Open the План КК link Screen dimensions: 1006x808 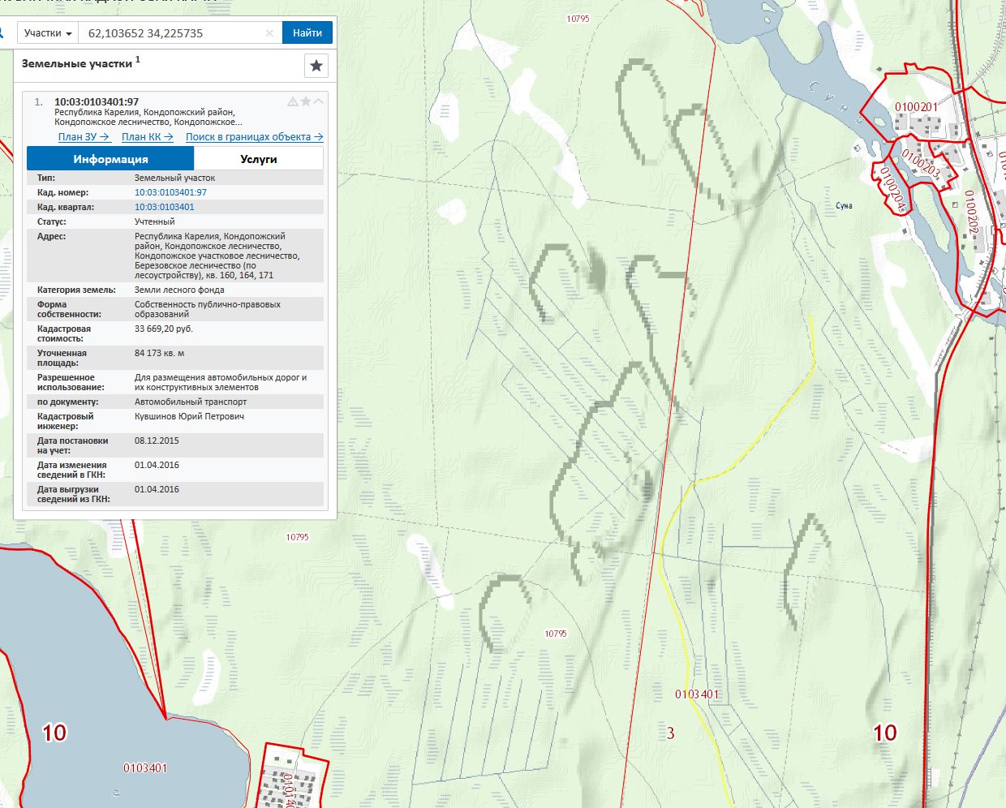148,137
